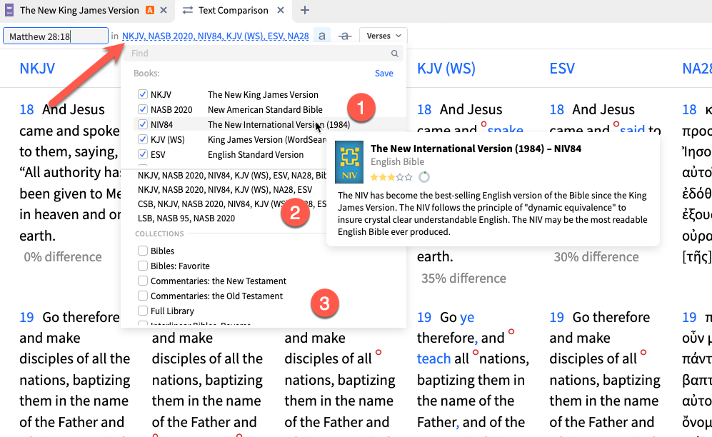This screenshot has width=712, height=437.
Task: Uncheck the NASB 2020 checkbox
Action: pos(143,109)
